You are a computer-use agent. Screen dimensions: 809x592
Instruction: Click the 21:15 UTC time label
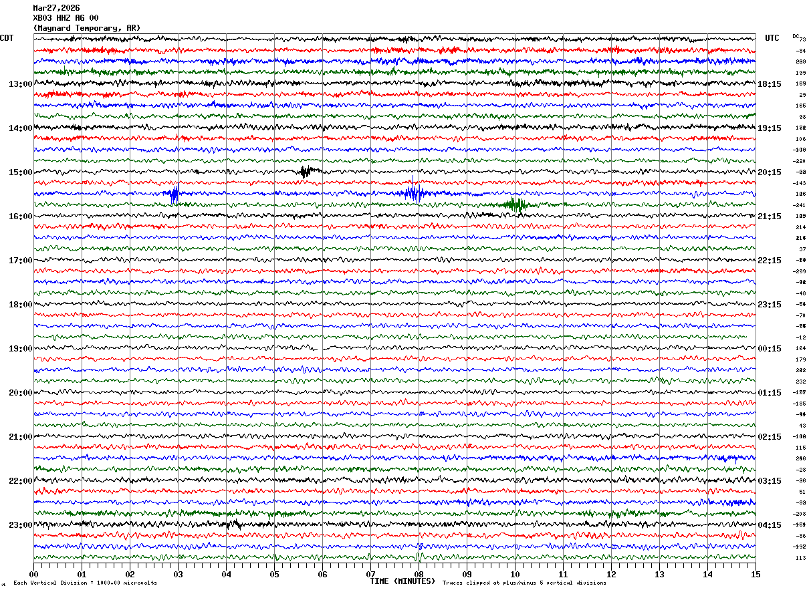(x=770, y=216)
